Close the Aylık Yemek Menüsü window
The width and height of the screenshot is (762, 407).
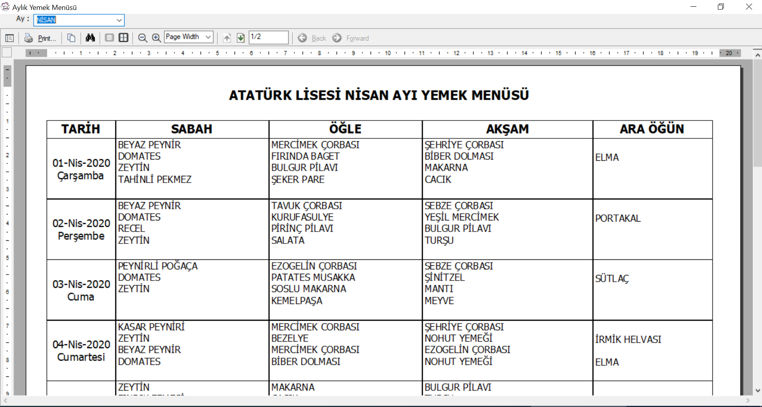tap(748, 7)
